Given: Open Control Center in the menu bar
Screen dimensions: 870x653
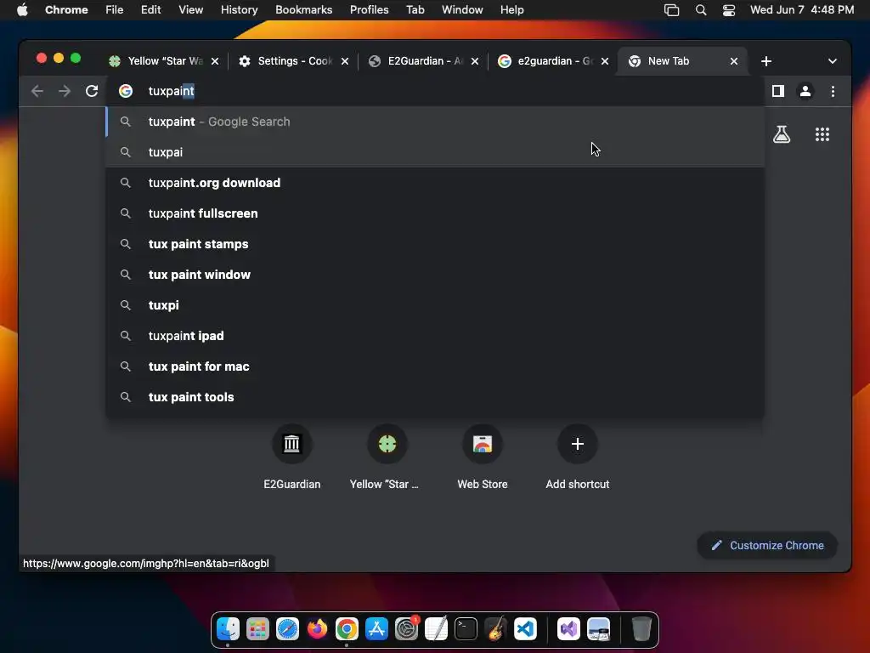Looking at the screenshot, I should click(x=728, y=10).
